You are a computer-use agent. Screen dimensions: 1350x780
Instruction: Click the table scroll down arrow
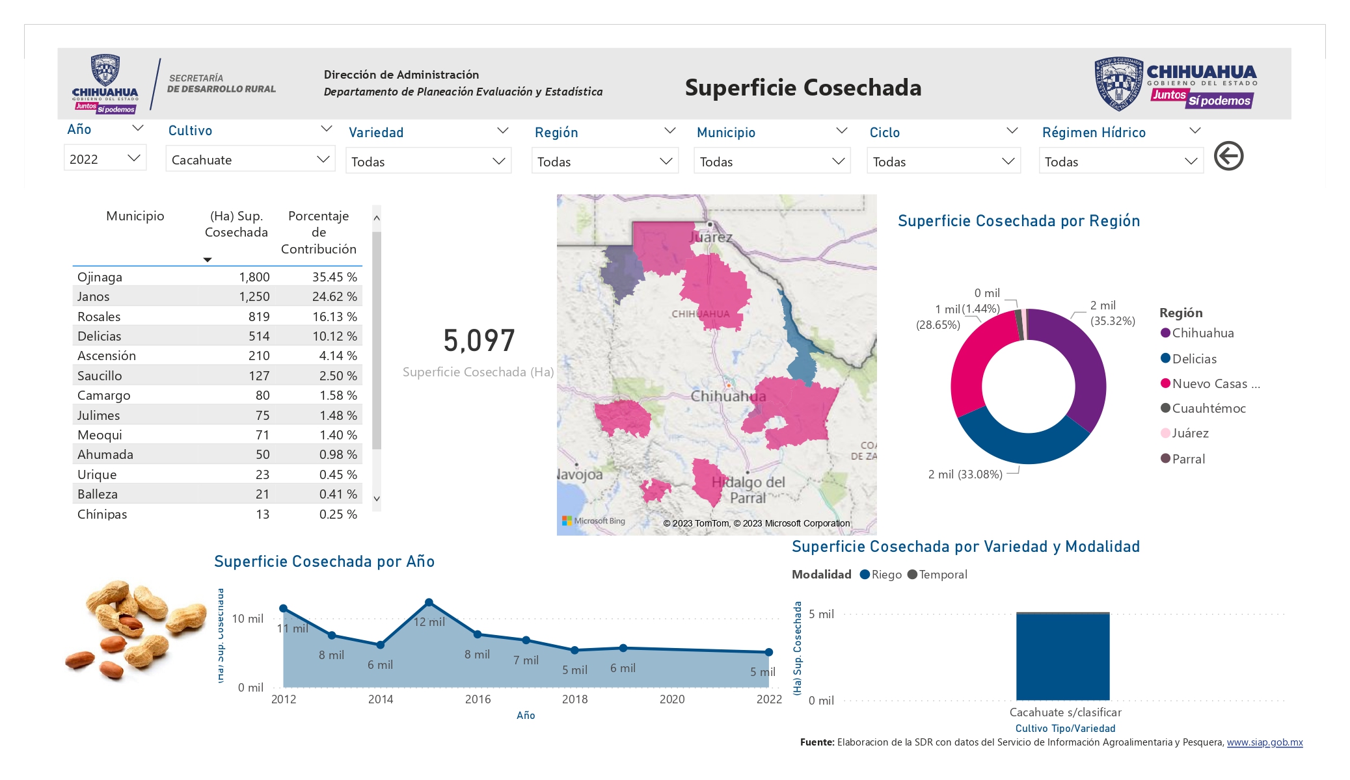click(377, 499)
